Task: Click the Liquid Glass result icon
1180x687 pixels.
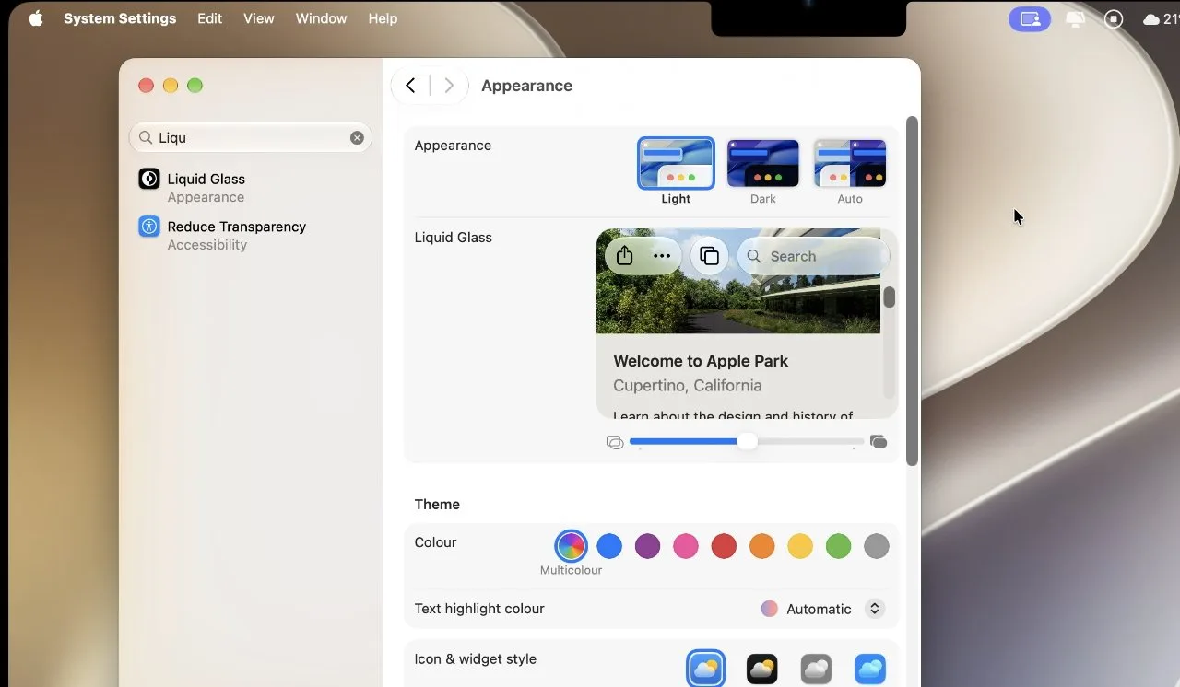Action: [149, 179]
